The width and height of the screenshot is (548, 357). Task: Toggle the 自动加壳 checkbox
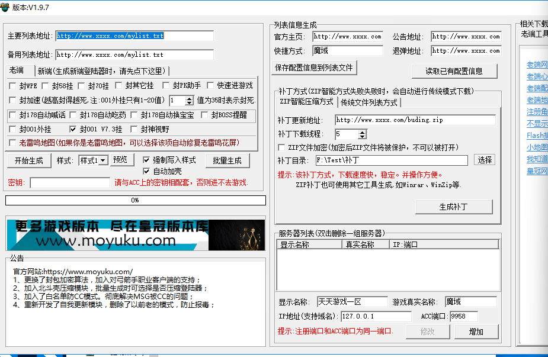(147, 171)
